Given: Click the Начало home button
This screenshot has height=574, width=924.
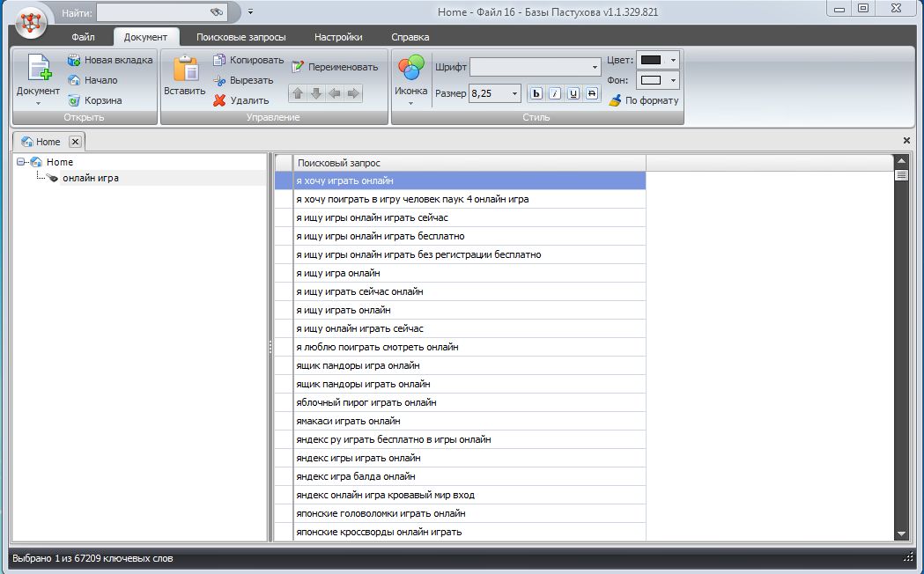Looking at the screenshot, I should [92, 80].
